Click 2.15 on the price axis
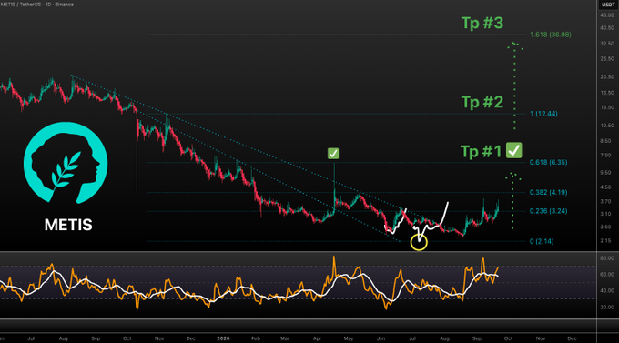 (x=605, y=241)
